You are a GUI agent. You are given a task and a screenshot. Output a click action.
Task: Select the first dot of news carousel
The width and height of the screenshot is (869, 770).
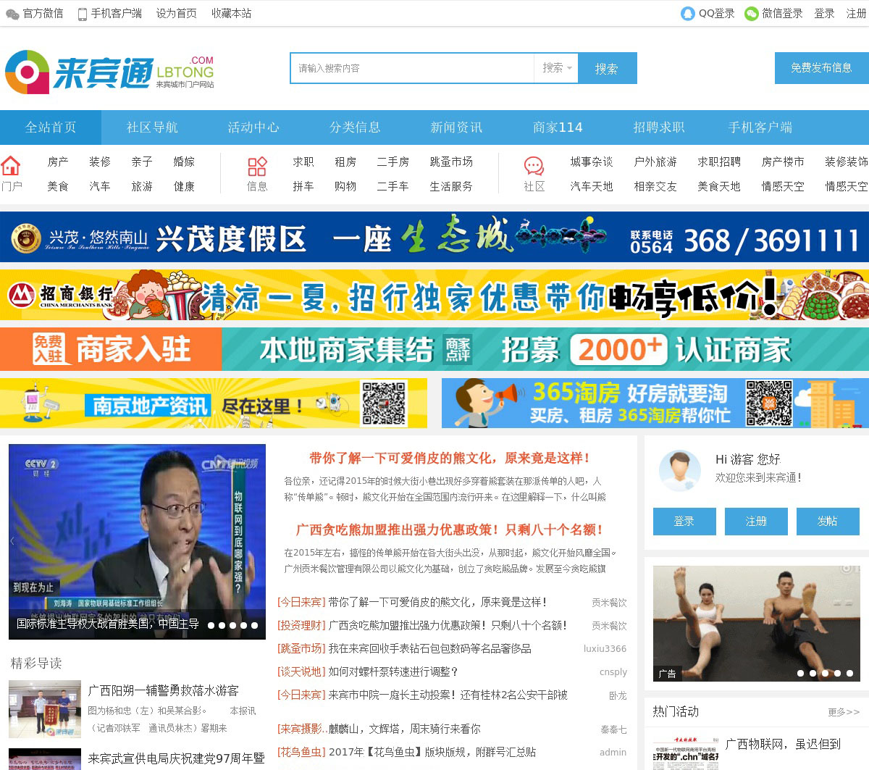pos(211,625)
